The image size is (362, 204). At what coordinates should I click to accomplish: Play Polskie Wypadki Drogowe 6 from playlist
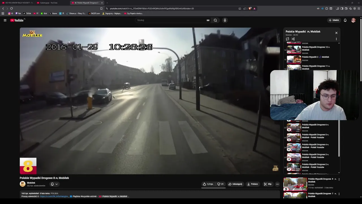(312, 127)
